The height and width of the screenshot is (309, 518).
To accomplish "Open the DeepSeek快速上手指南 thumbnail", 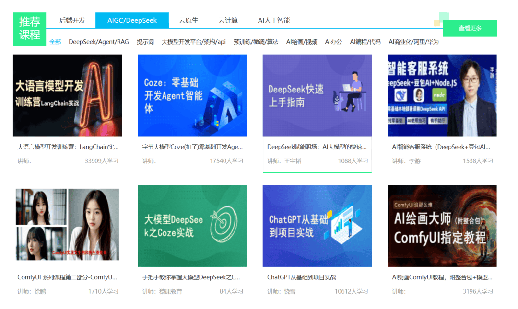I will pyautogui.click(x=317, y=95).
